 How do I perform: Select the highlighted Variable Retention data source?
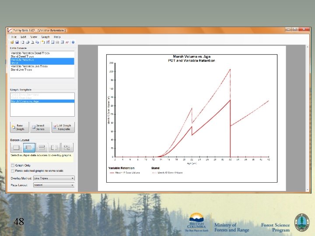coord(42,60)
